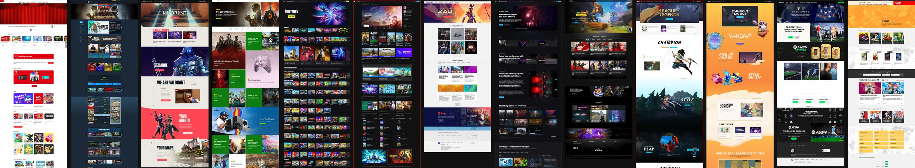This screenshot has width=915, height=168.
Task: Select the Kirby character tile on Nintendo page
Action: pos(49,137)
